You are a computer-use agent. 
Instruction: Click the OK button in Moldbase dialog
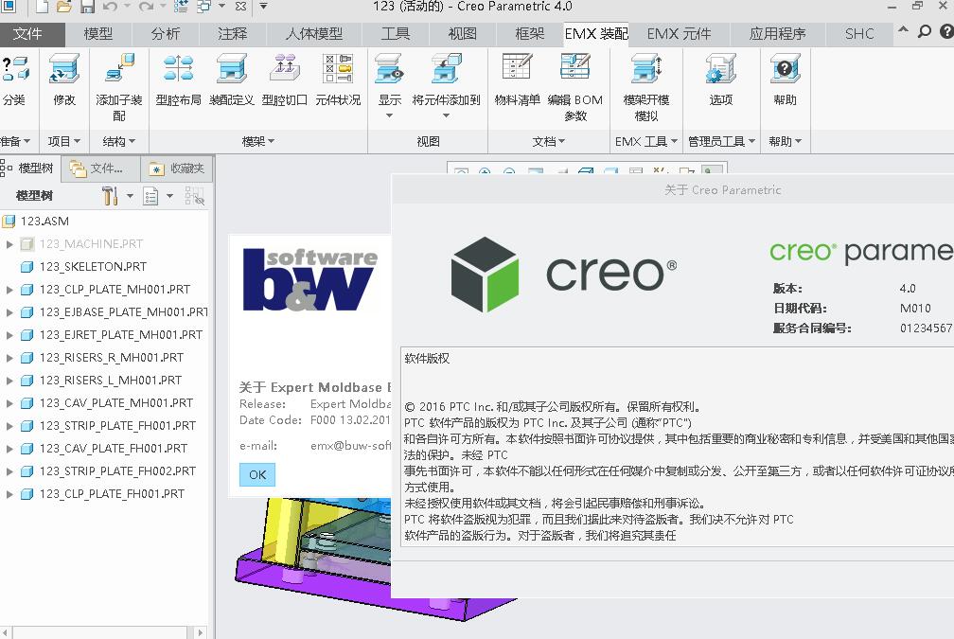(256, 474)
